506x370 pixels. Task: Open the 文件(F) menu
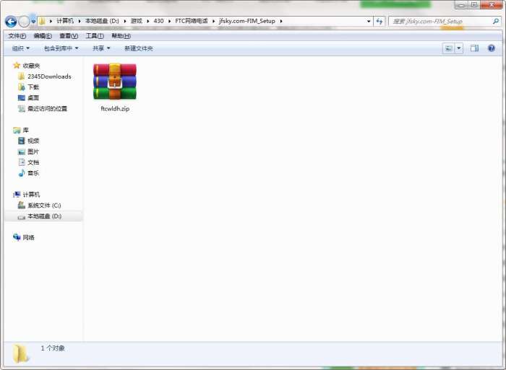click(x=17, y=36)
